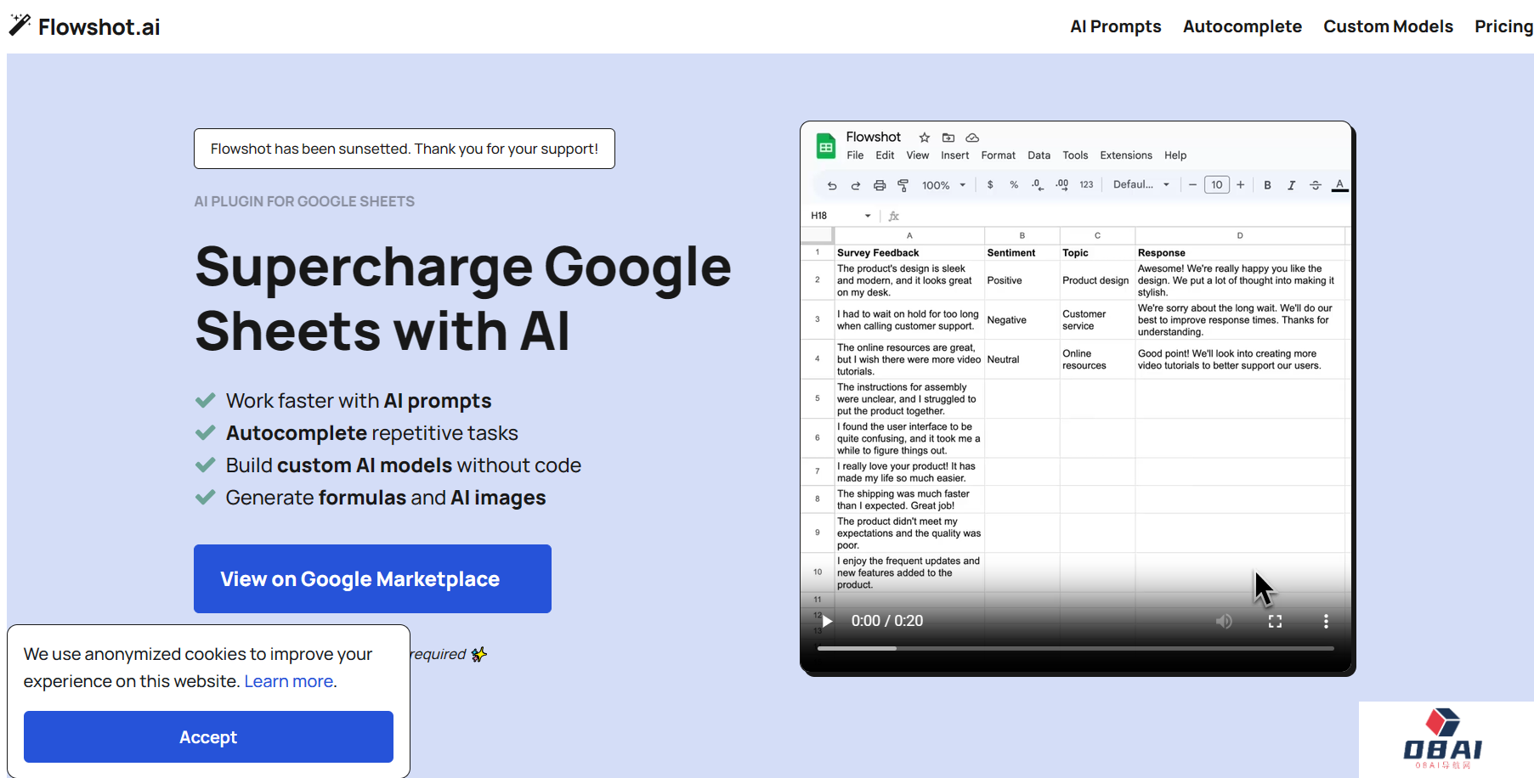
Task: Click the video progress bar
Action: [x=1075, y=648]
